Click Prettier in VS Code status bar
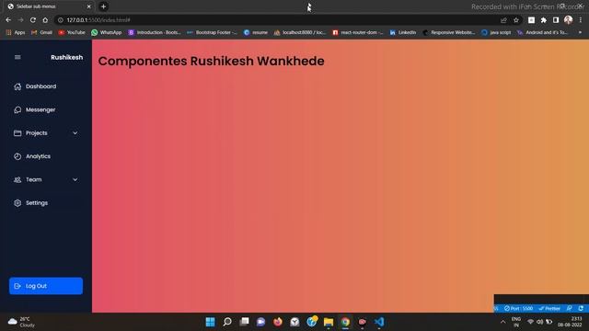Image resolution: width=589 pixels, height=331 pixels. 549,309
